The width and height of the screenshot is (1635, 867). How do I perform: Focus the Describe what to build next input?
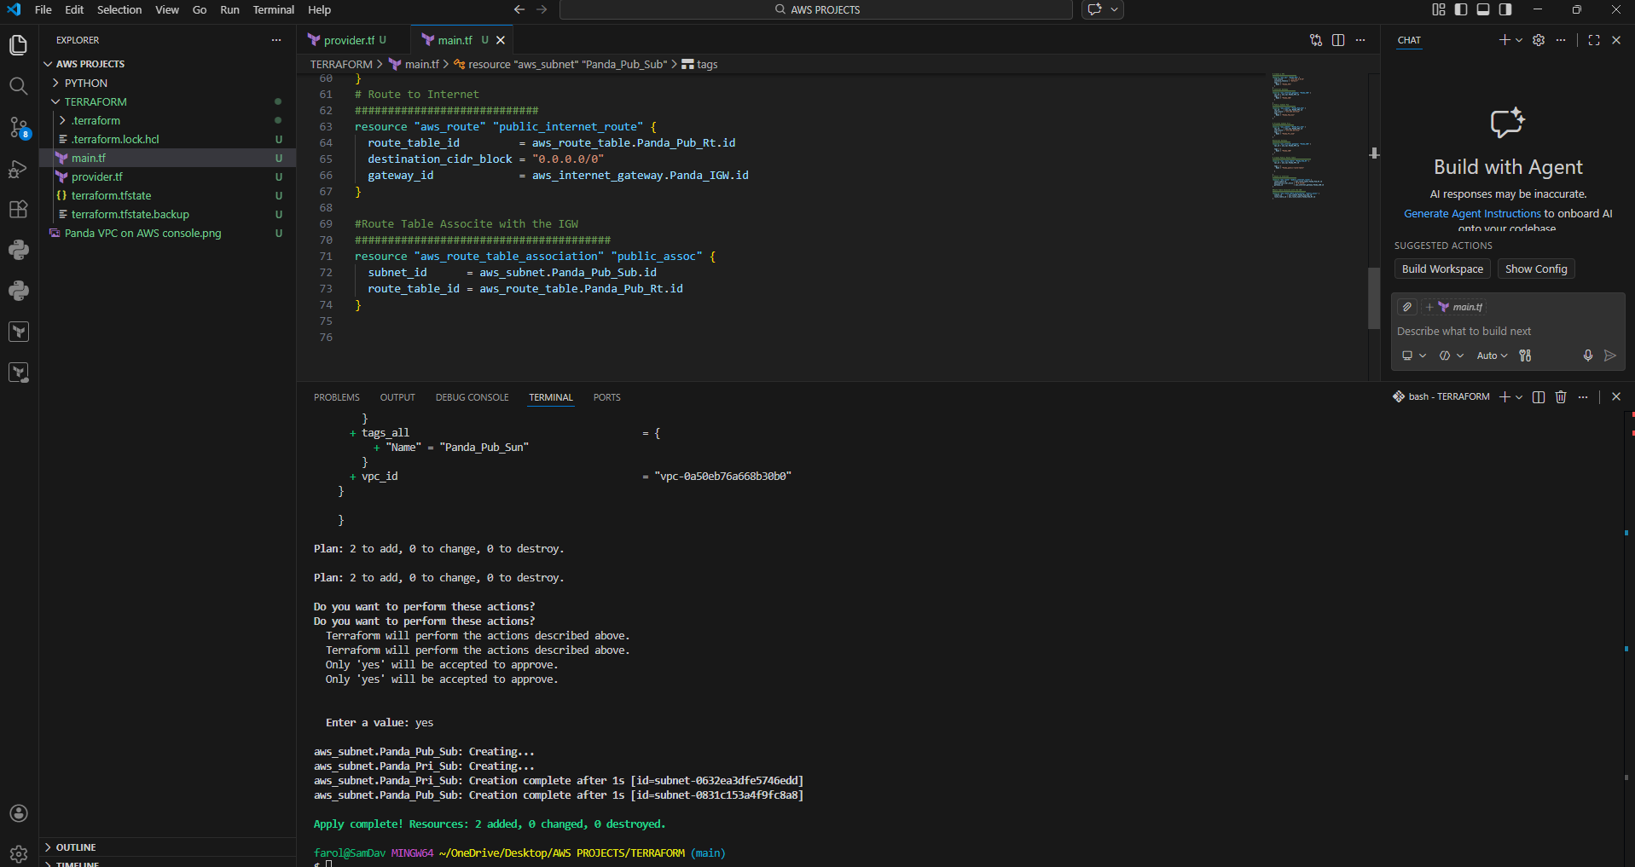pyautogui.click(x=1507, y=331)
